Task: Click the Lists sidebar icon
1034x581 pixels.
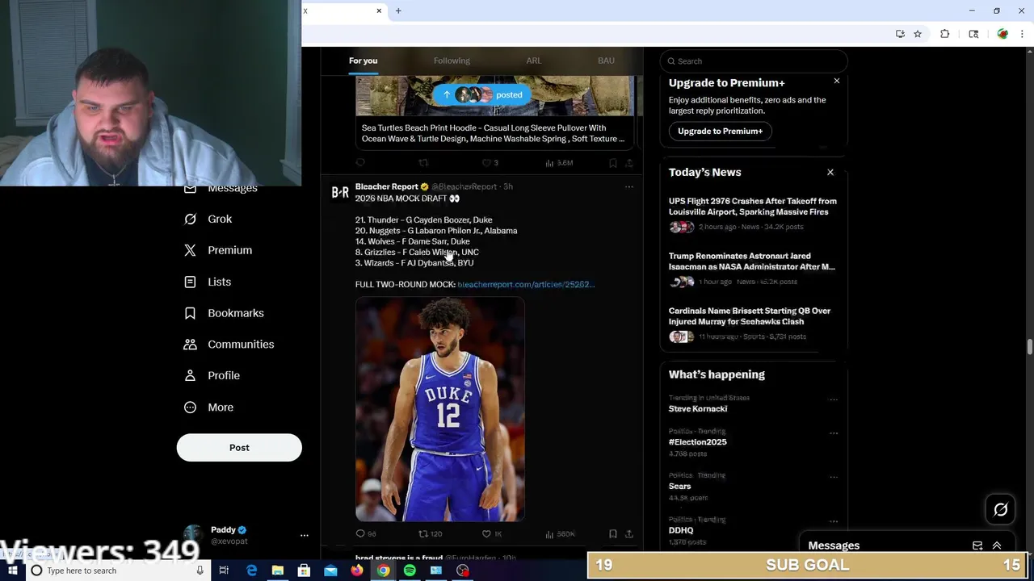Action: [190, 282]
